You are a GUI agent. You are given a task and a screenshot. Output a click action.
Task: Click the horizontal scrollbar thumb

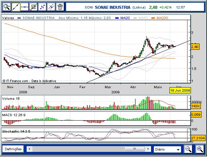pyautogui.click(x=134, y=149)
